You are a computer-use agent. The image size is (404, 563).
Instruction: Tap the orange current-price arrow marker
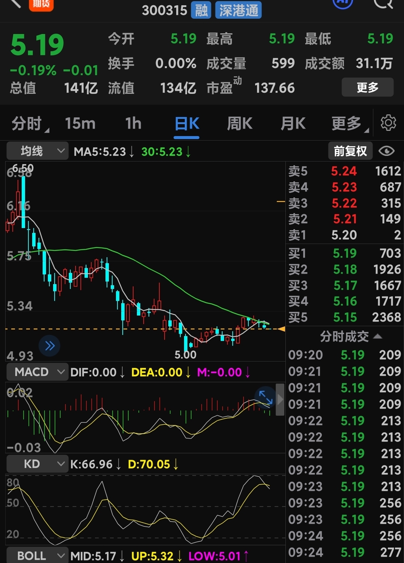[281, 329]
